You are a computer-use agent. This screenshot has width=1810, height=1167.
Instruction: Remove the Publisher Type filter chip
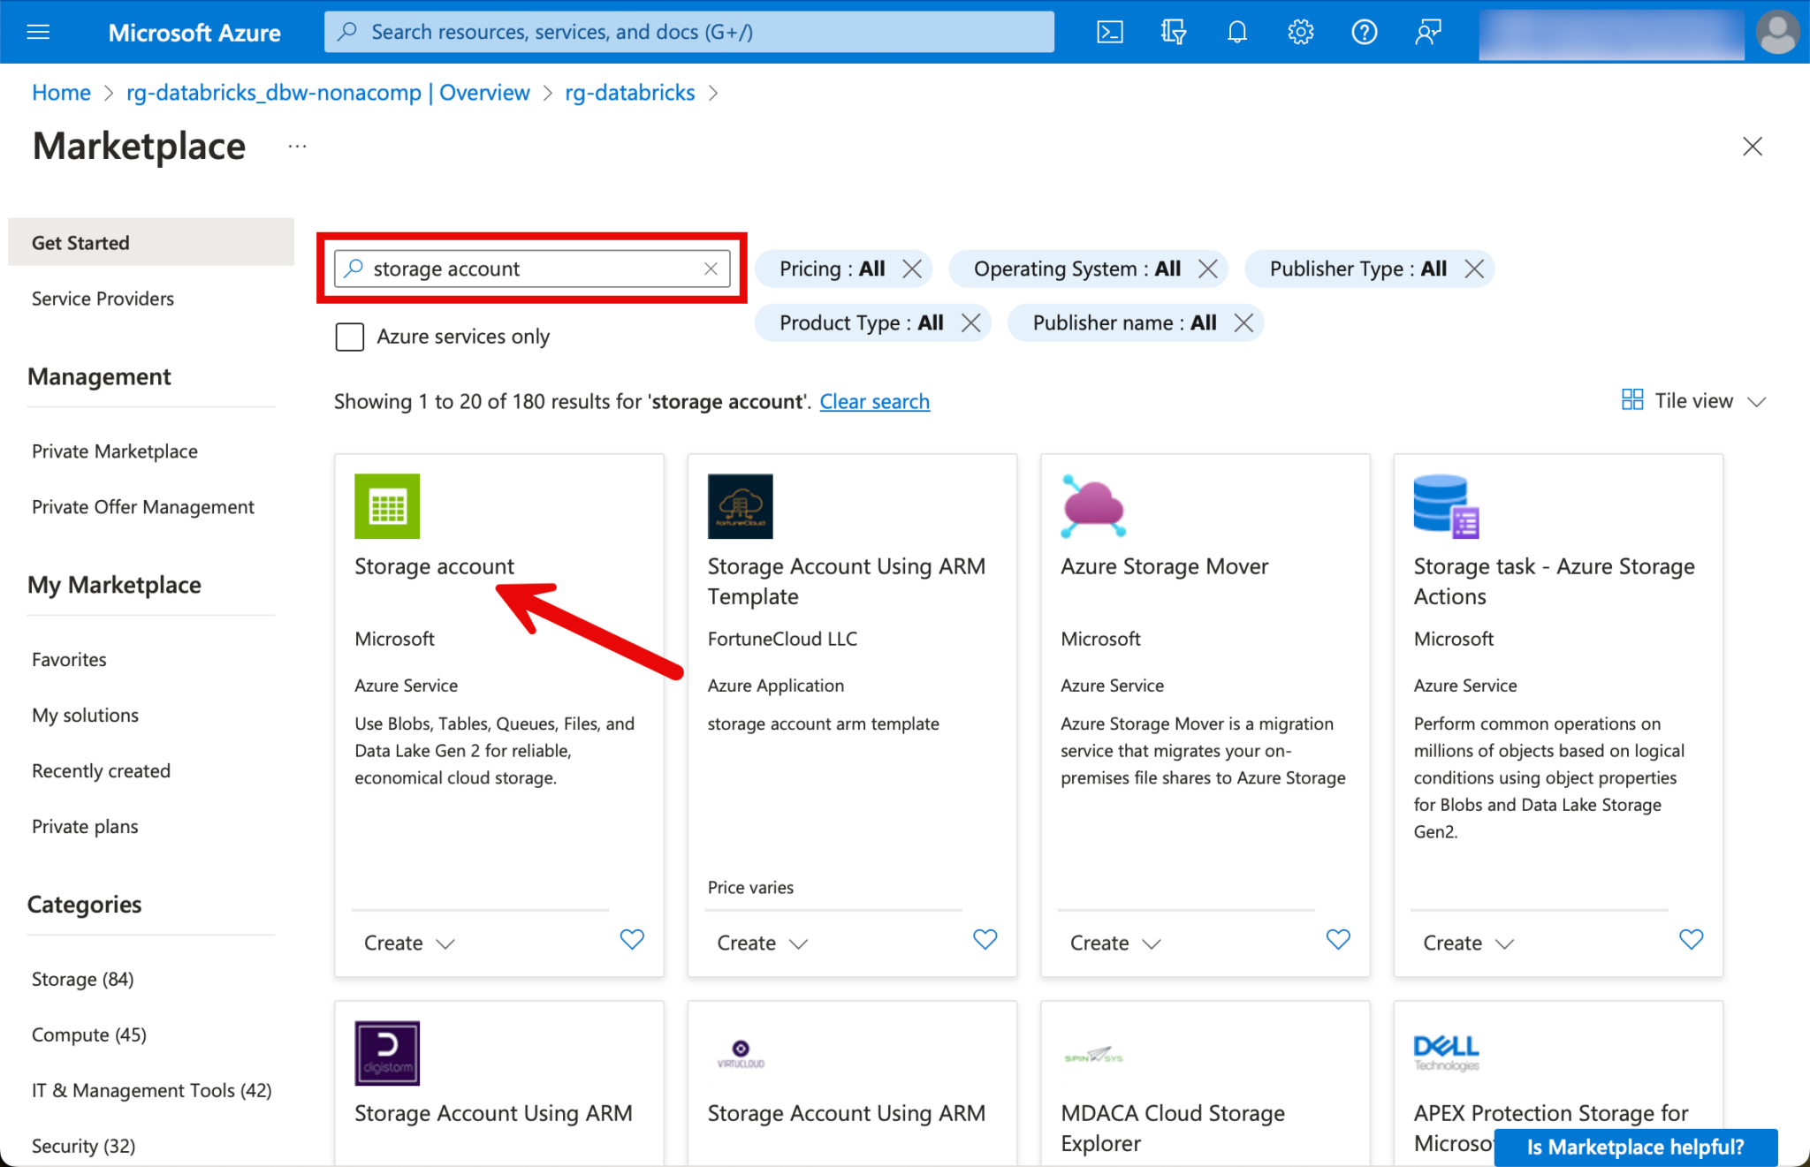[x=1474, y=269]
